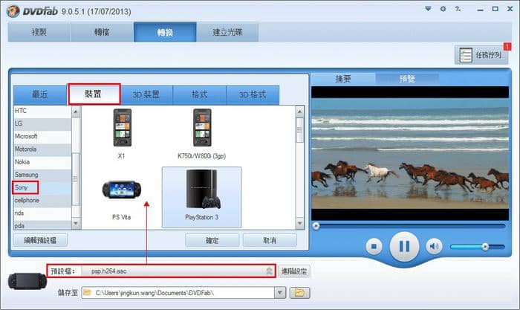This screenshot has height=310, width=520.
Task: Select Samsung in the brand list
Action: pos(42,175)
